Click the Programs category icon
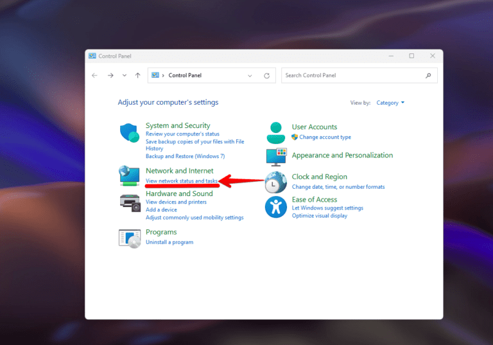 click(129, 238)
